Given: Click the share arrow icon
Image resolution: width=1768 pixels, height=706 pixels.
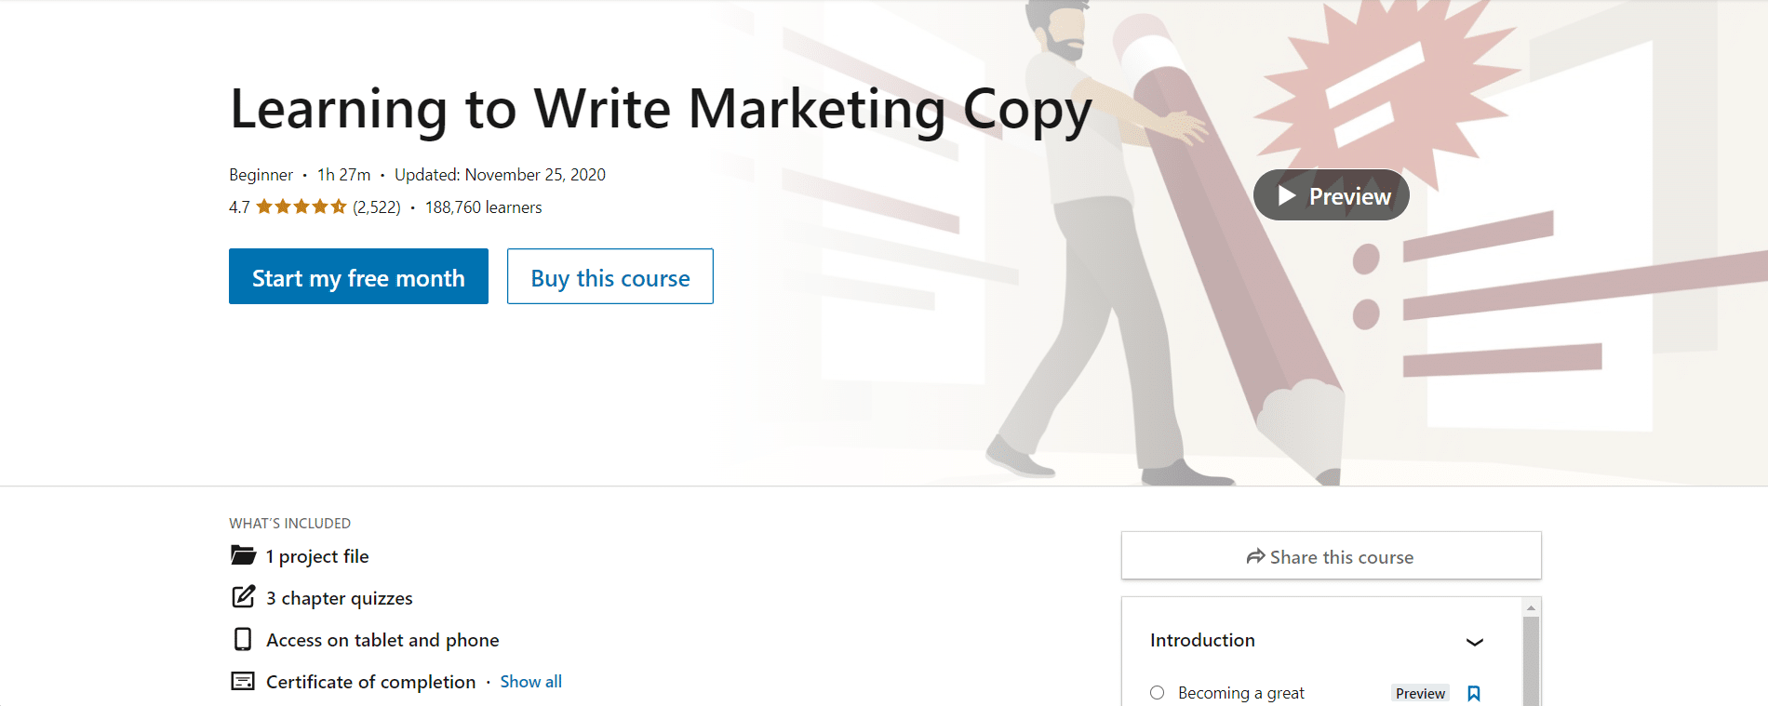Looking at the screenshot, I should tap(1254, 555).
